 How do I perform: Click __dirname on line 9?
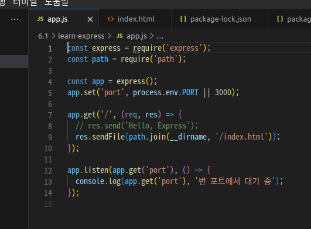(x=188, y=137)
